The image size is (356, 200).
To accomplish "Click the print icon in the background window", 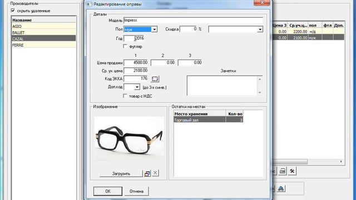I will (x=283, y=171).
